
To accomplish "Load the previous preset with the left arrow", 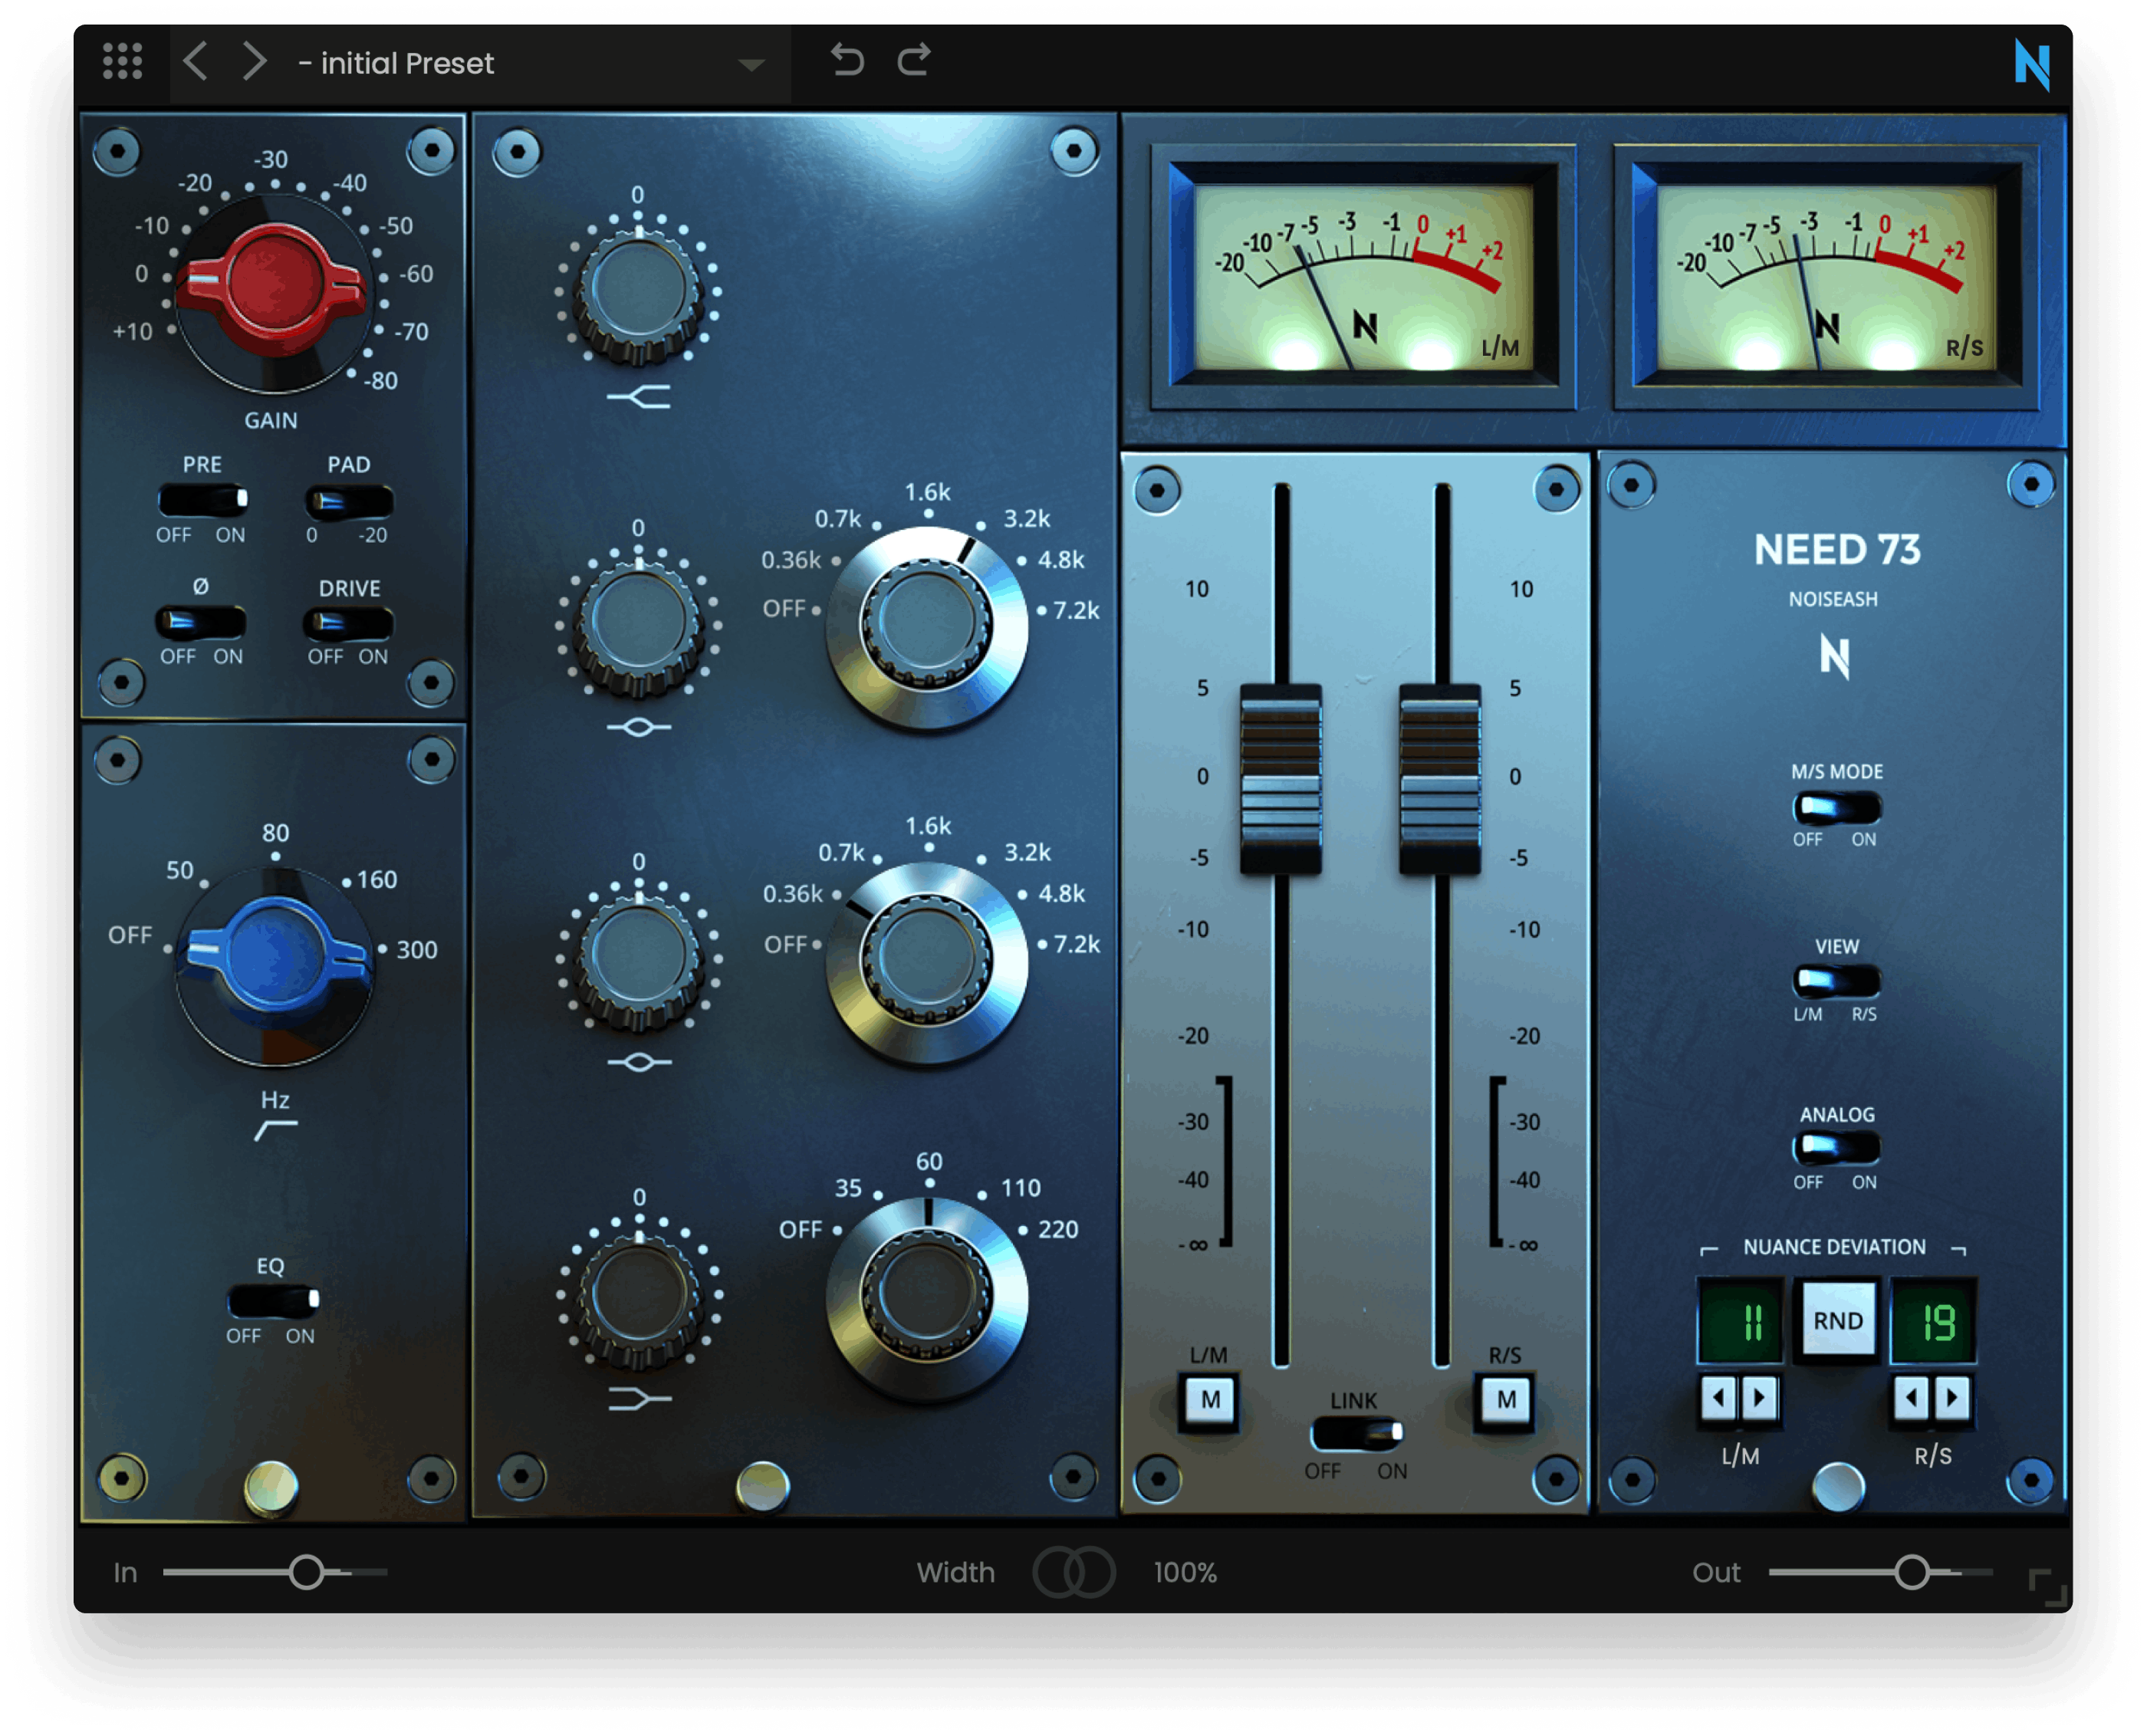I will (196, 62).
